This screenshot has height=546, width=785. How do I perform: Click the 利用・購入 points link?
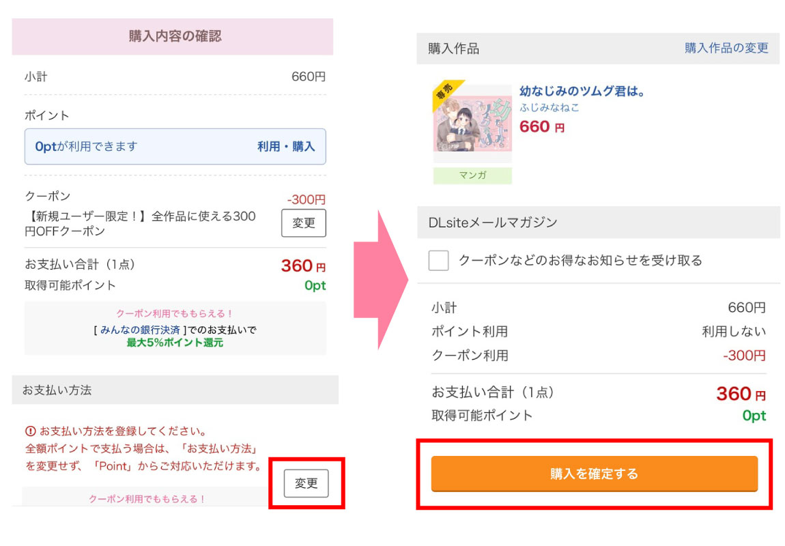286,146
